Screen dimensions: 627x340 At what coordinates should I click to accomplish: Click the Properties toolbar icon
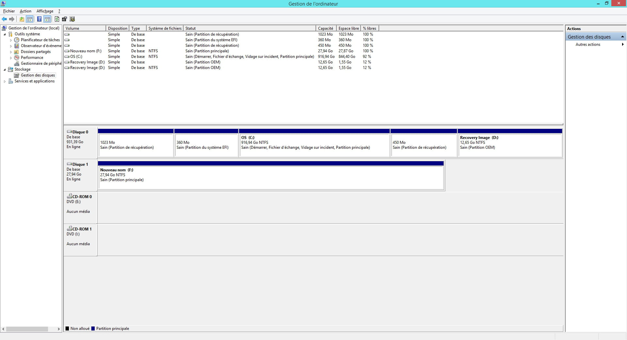coord(64,19)
